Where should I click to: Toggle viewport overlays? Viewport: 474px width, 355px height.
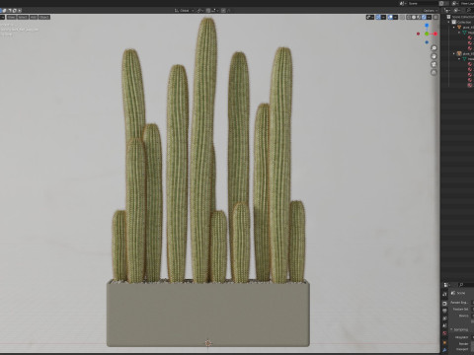click(x=390, y=17)
